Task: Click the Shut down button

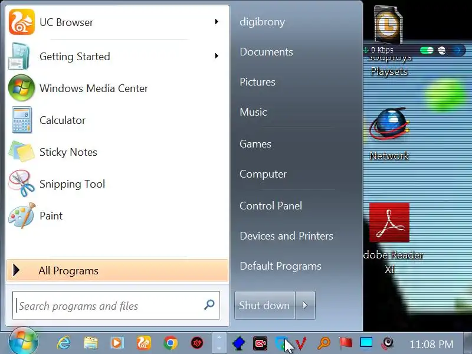Action: [264, 305]
